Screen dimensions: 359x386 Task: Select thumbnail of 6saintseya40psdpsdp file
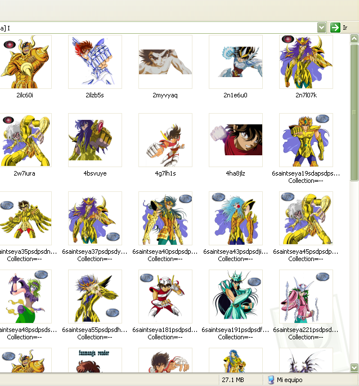[165, 218]
